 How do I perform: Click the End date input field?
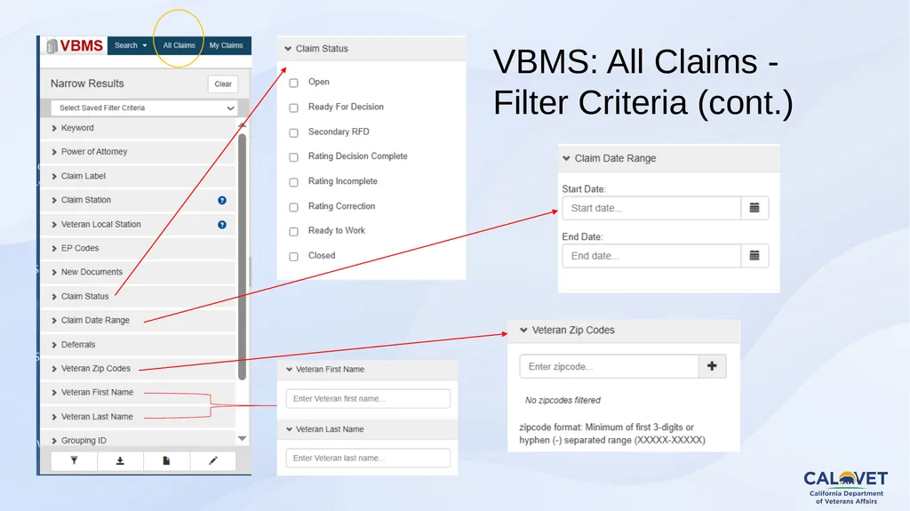(x=651, y=256)
